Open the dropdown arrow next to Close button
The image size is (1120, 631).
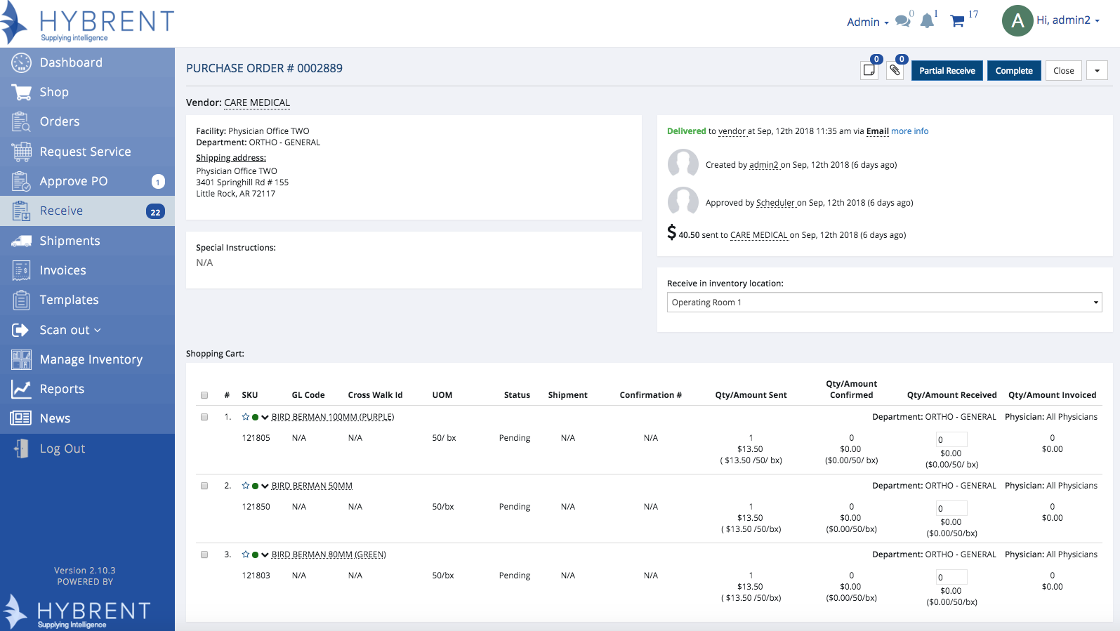point(1097,71)
